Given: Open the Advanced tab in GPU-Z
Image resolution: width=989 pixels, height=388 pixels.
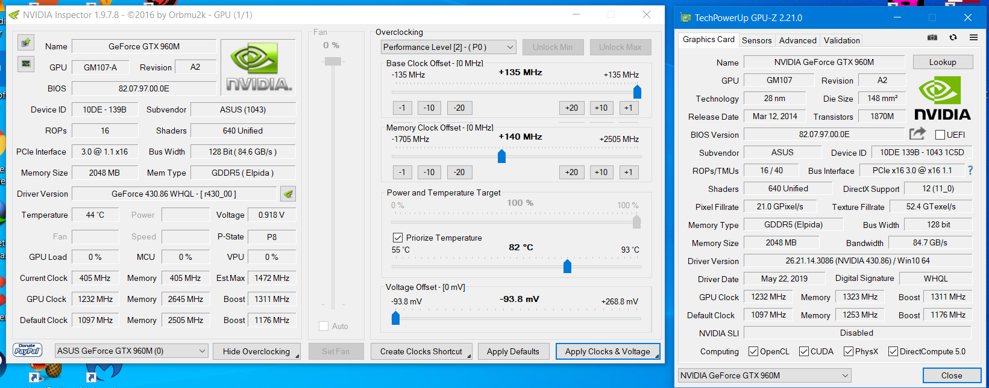Looking at the screenshot, I should pos(798,40).
